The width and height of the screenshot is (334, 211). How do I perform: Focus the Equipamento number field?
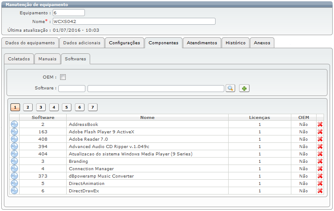[x=68, y=13]
